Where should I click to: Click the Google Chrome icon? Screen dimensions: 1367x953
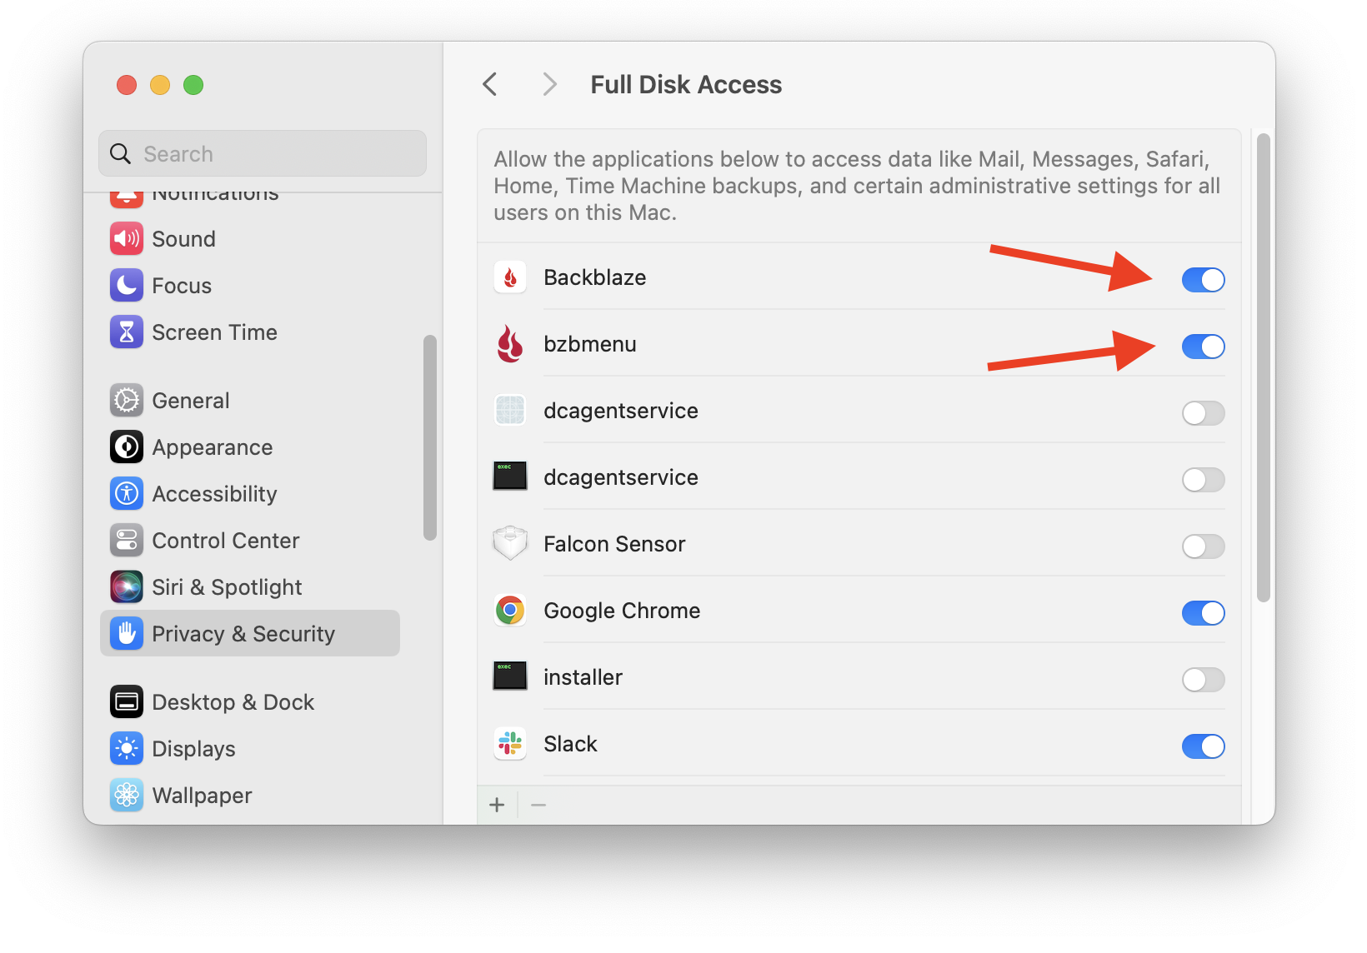click(x=510, y=611)
